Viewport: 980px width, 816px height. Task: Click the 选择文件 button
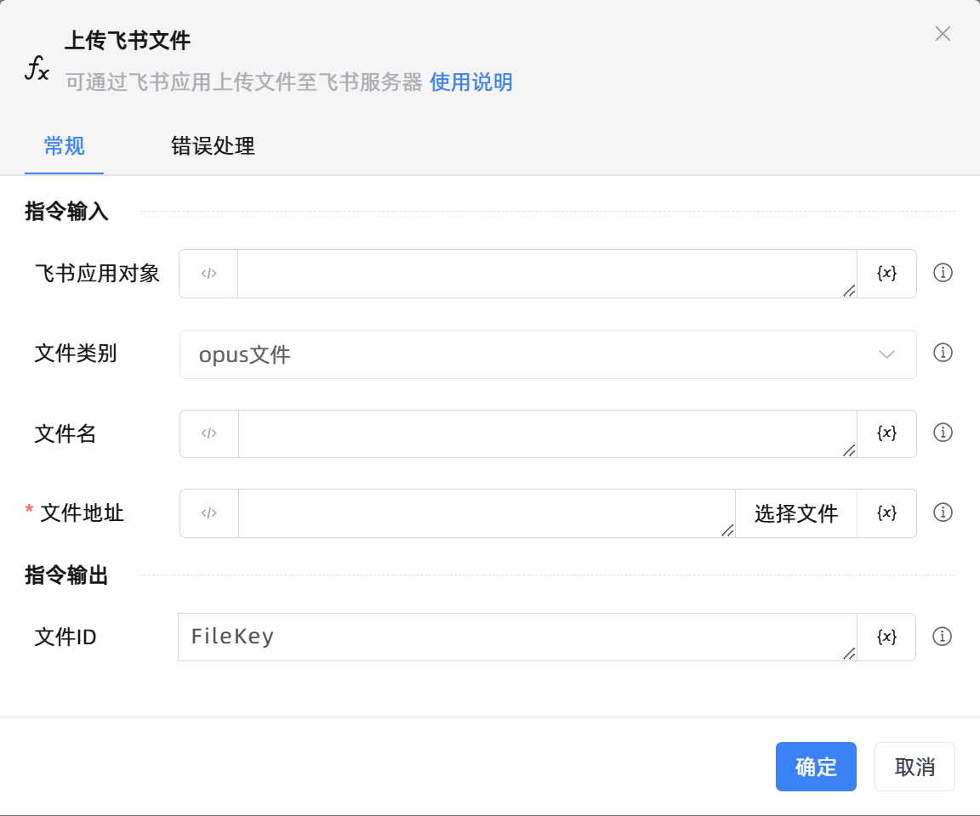(x=795, y=513)
